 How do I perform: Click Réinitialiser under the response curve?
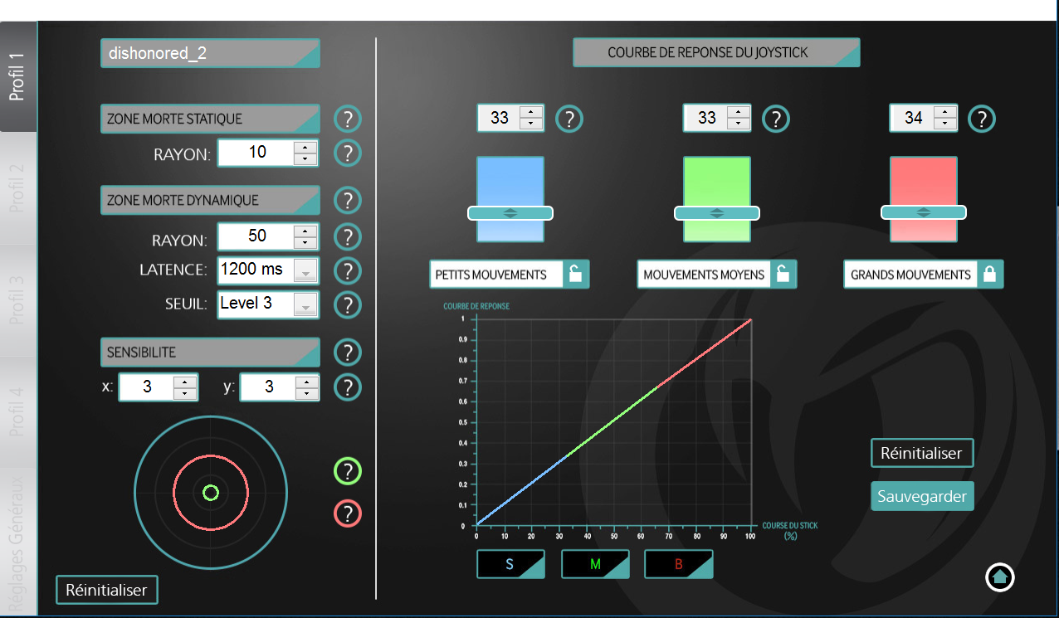921,454
